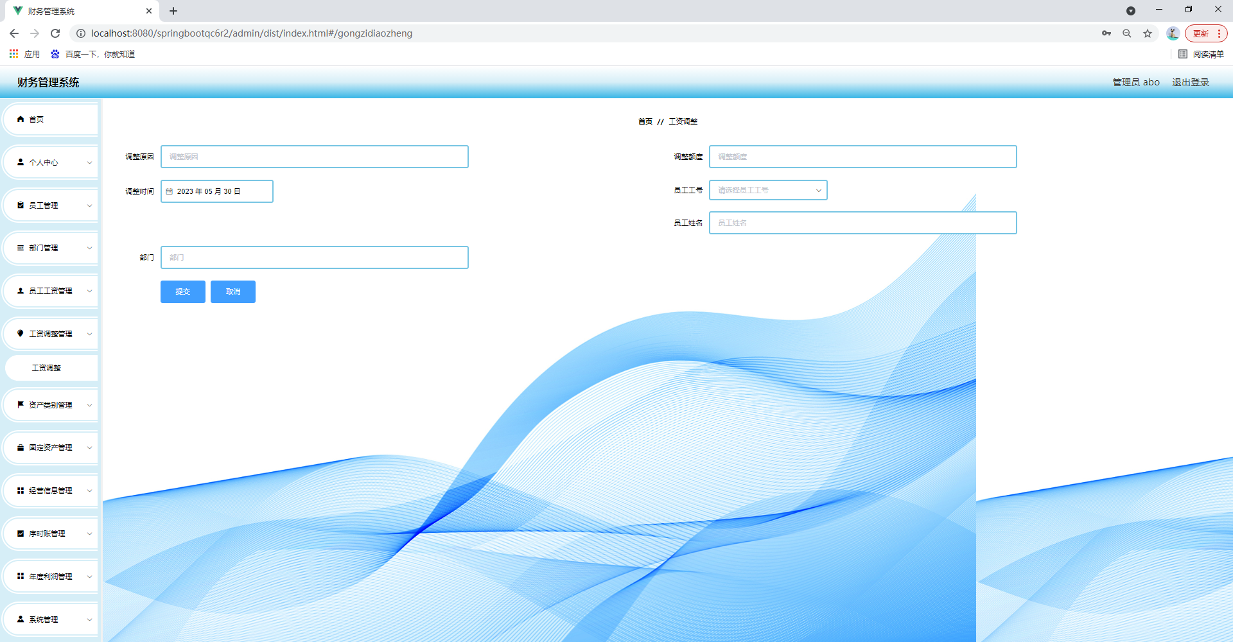Open the 阅读清单 reading list
Screen dimensions: 1233x642
pos(1201,54)
